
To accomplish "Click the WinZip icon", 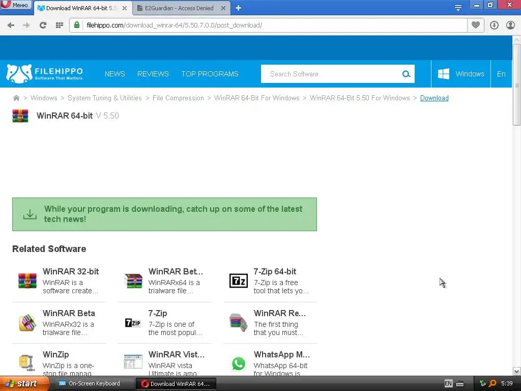I will click(26, 362).
